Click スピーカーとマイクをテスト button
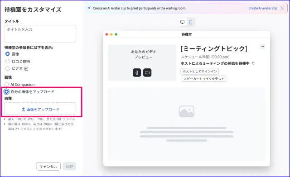290x177 pixels. tap(204, 79)
